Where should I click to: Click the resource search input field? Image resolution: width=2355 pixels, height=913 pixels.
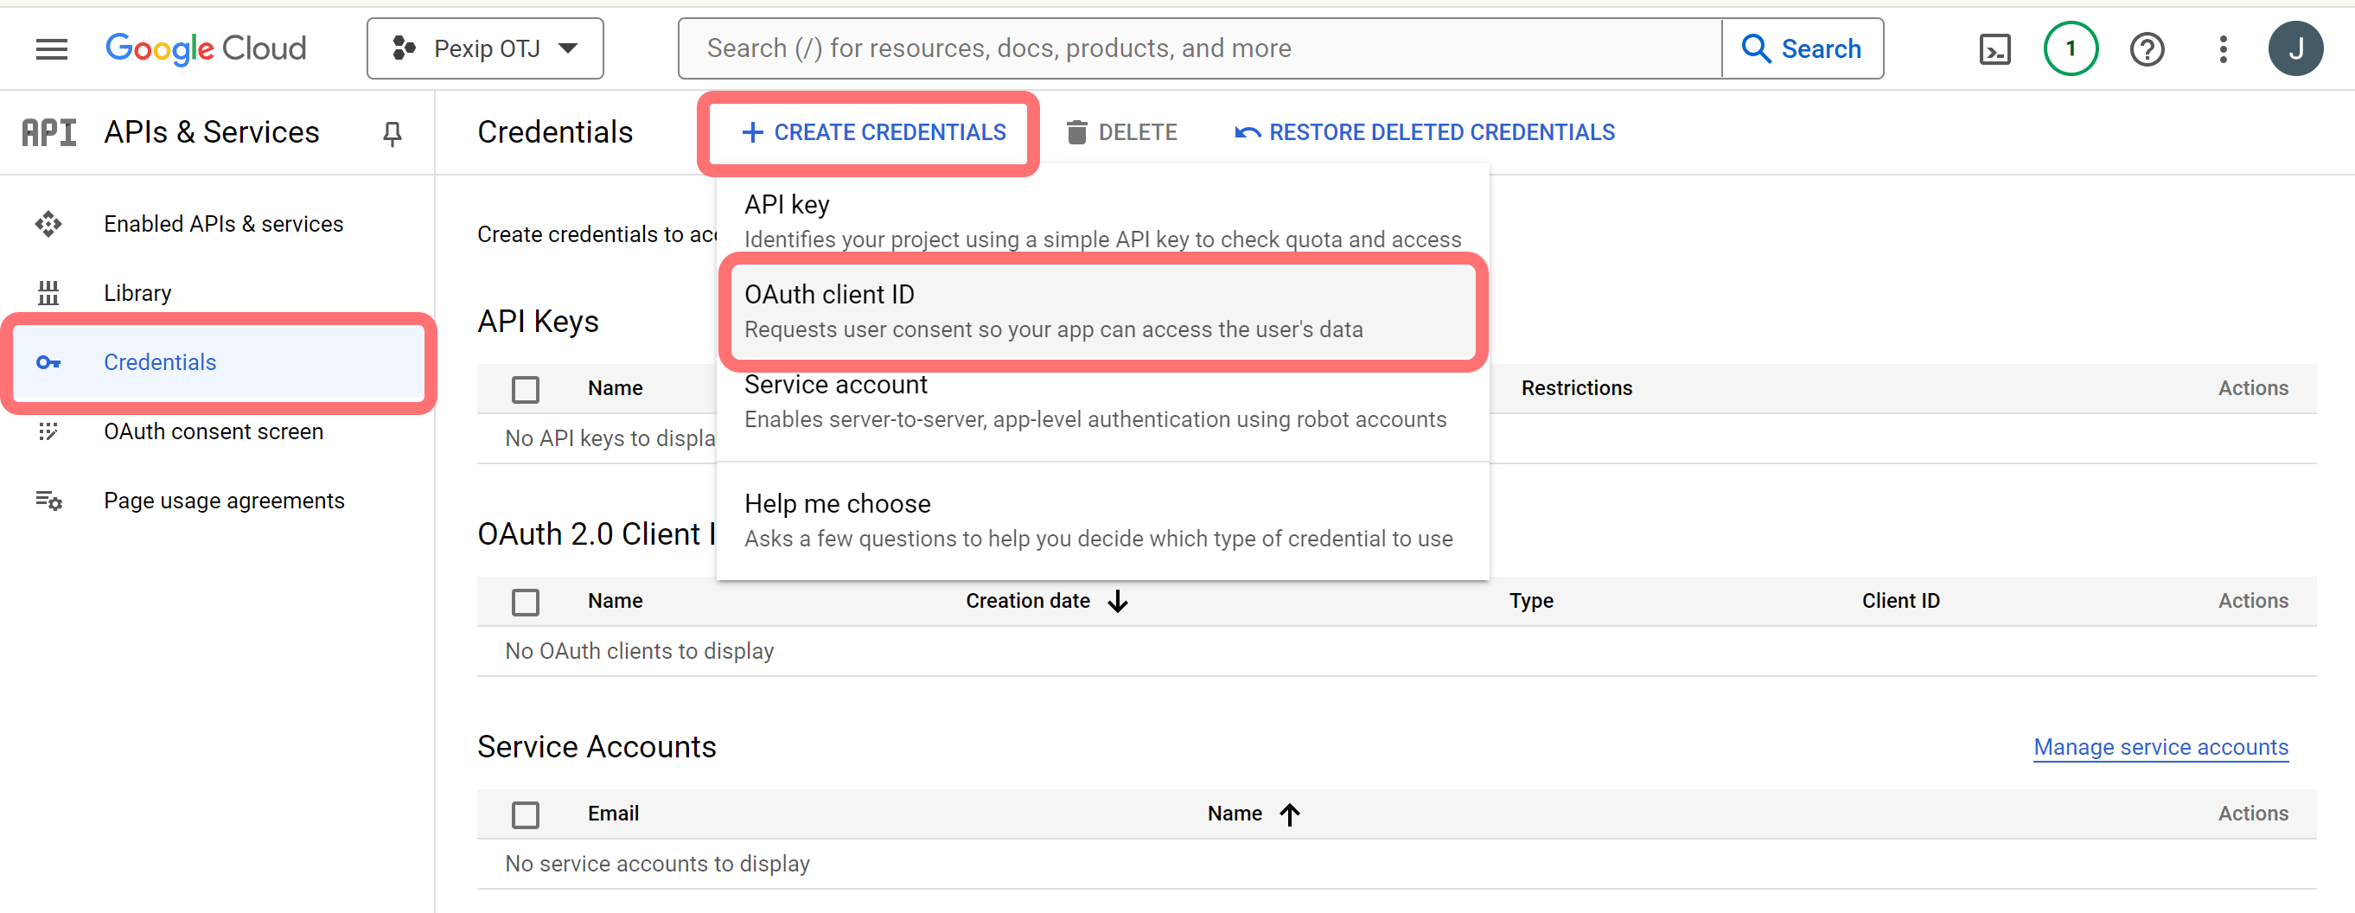pos(1197,48)
